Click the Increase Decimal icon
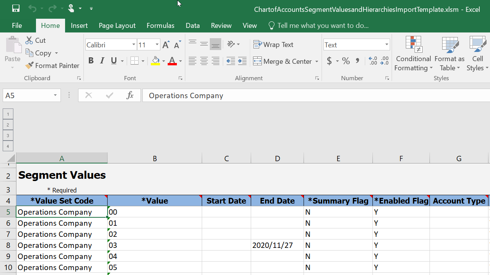Image resolution: width=490 pixels, height=275 pixels. [x=373, y=61]
